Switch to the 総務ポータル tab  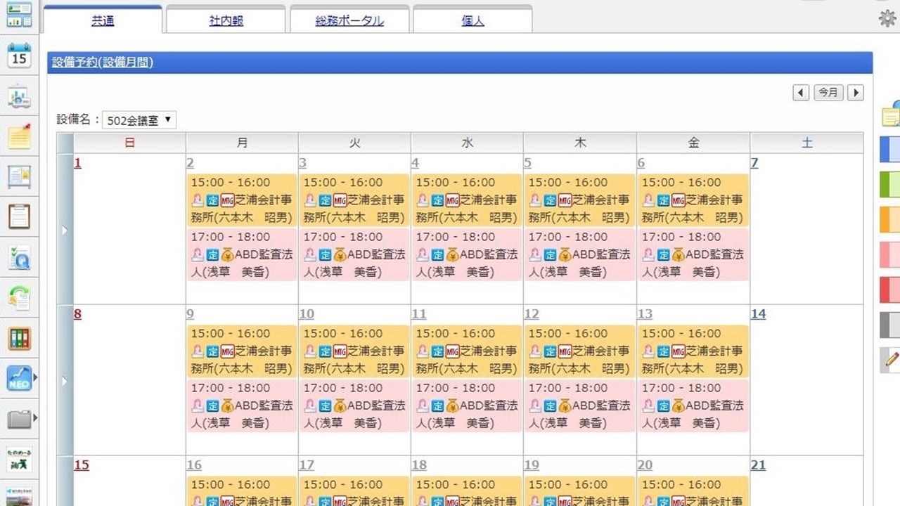coord(349,20)
